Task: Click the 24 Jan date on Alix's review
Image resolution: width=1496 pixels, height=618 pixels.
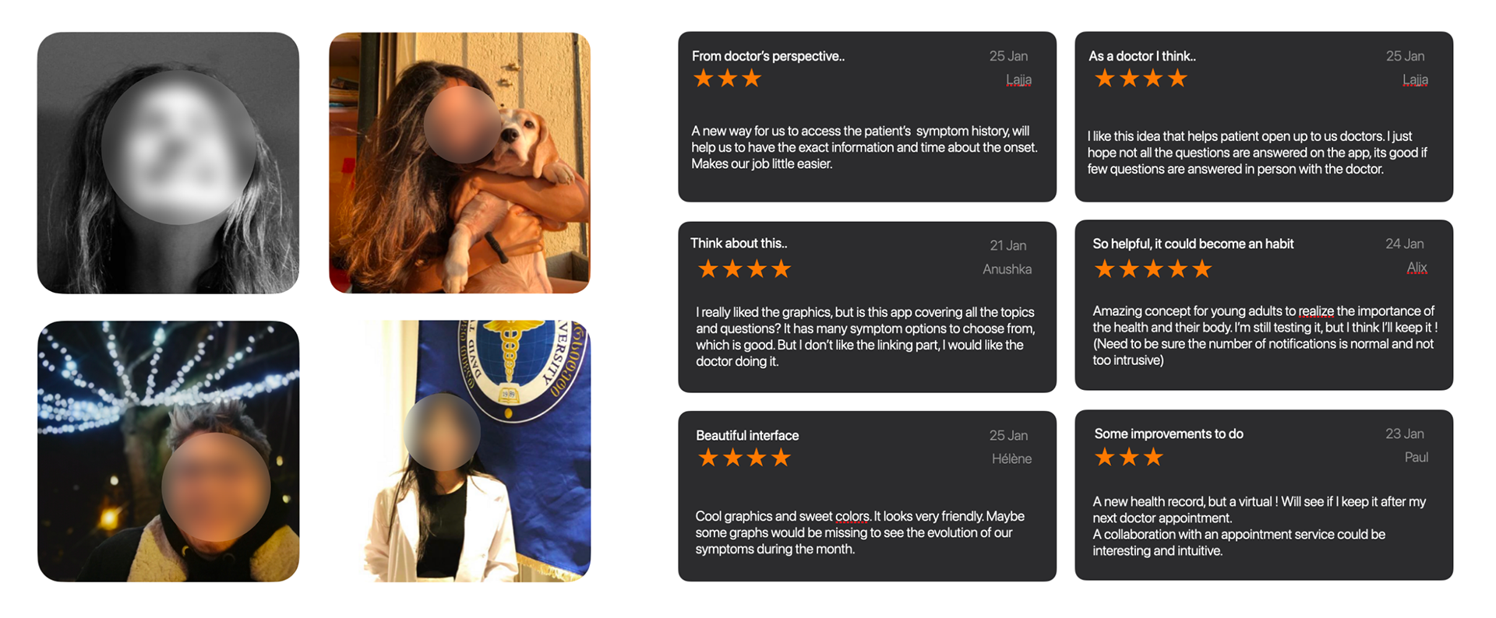Action: coord(1405,244)
